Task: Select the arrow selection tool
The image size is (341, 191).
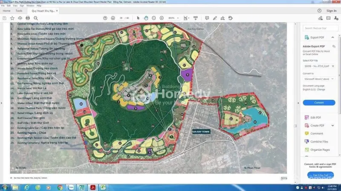Action: [138, 18]
